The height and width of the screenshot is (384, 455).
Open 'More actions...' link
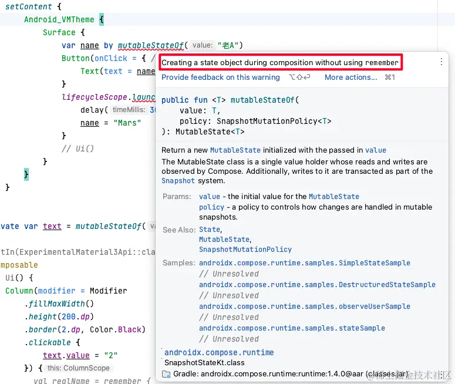coord(351,78)
